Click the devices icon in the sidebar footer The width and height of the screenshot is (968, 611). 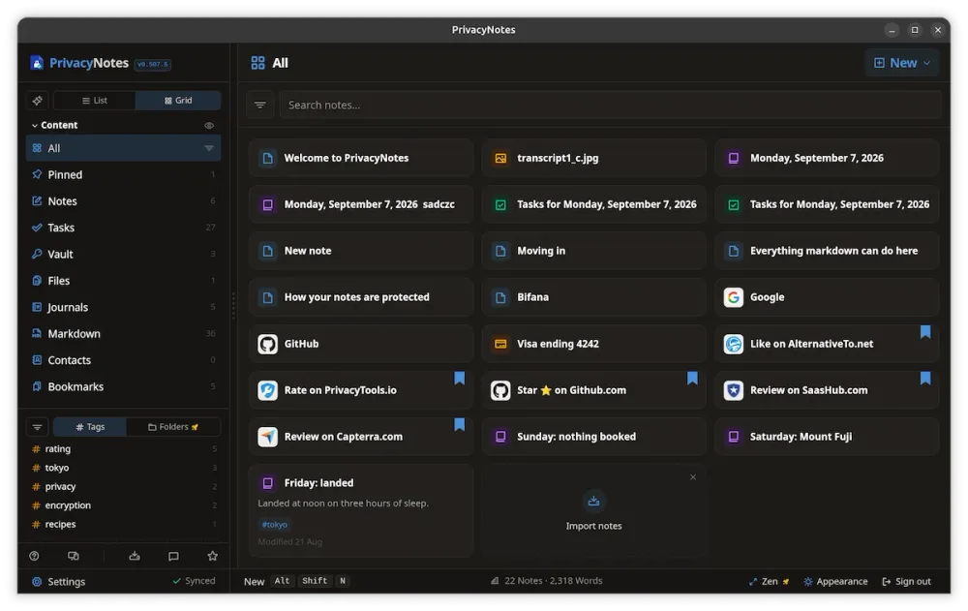pyautogui.click(x=73, y=556)
